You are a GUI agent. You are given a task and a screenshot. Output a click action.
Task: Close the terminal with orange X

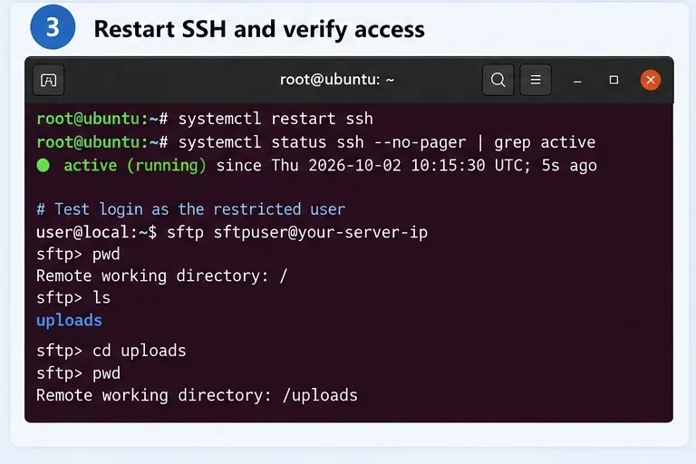click(x=651, y=80)
